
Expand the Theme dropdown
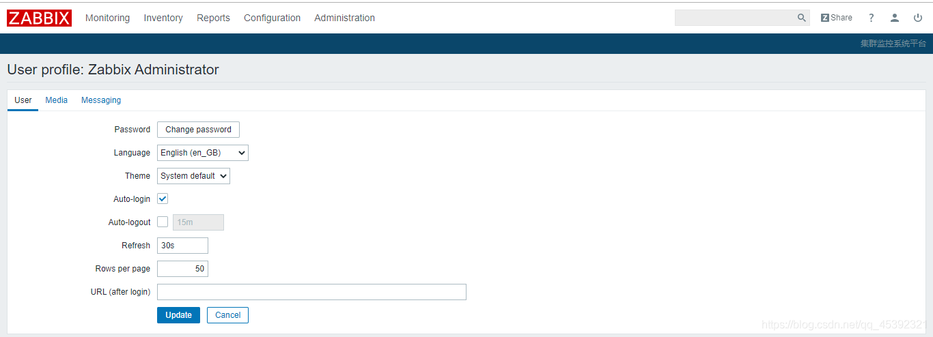coord(193,176)
